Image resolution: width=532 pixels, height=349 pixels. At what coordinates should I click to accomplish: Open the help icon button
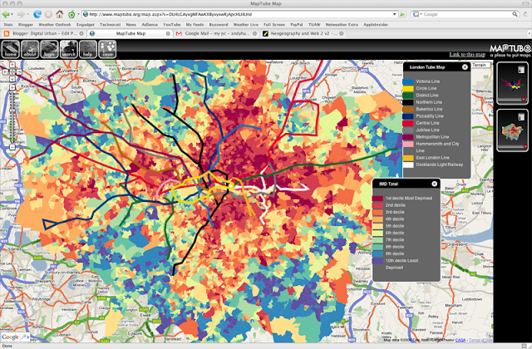pos(88,49)
